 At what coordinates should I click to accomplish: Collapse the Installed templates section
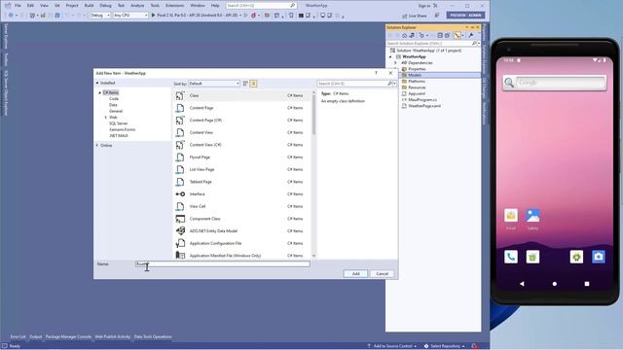tap(97, 83)
